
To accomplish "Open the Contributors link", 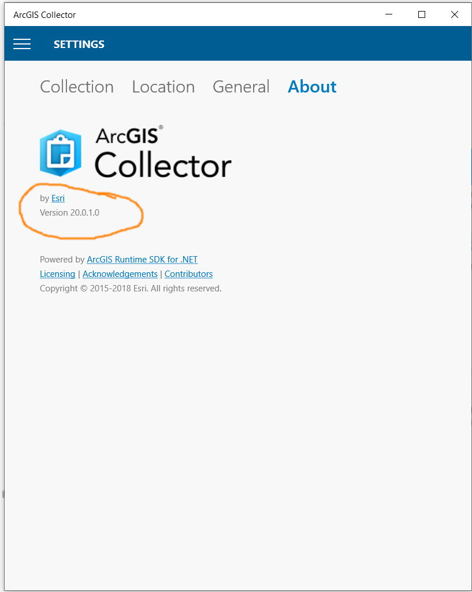I will [x=189, y=273].
